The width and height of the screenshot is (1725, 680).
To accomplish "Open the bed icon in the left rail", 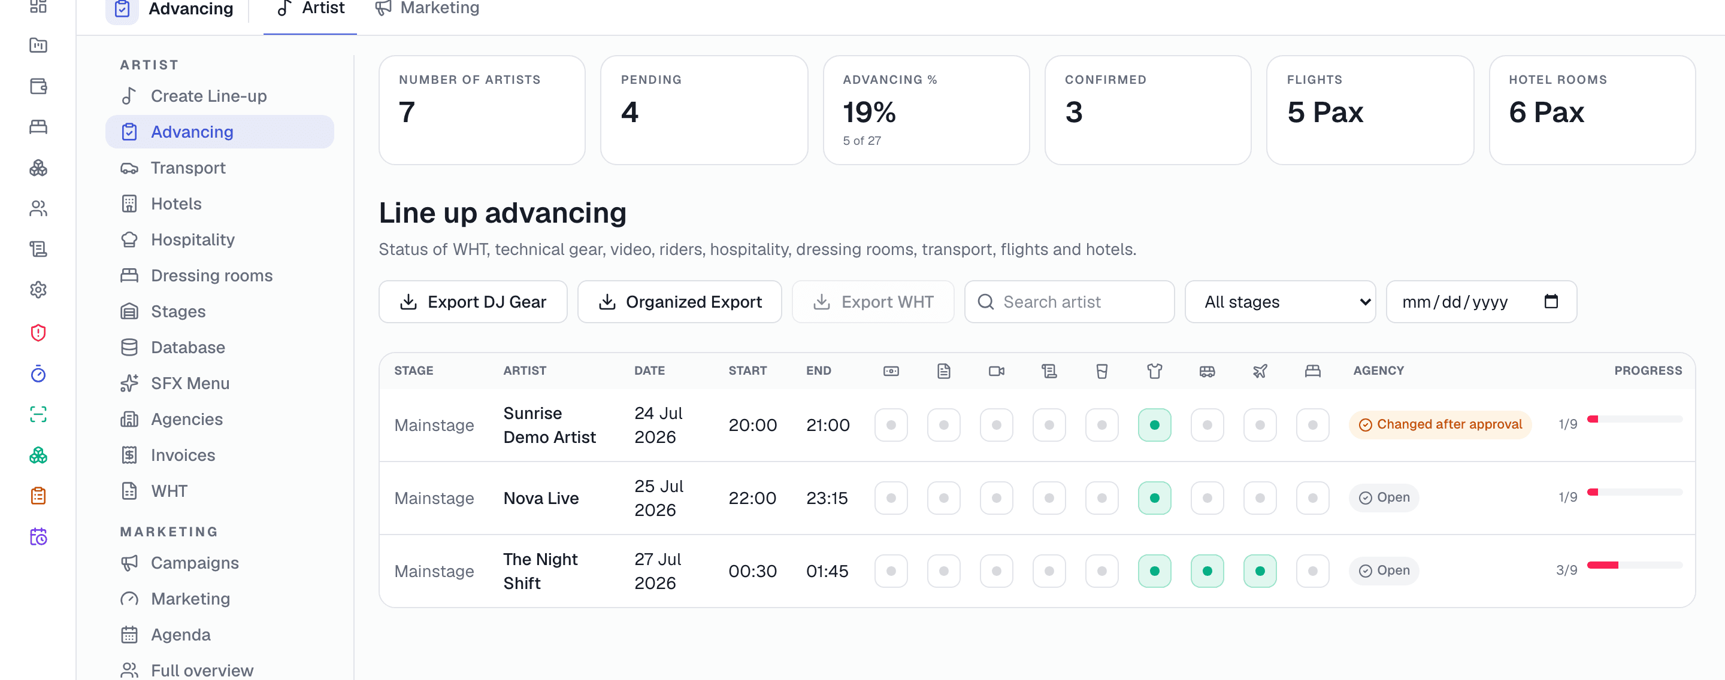I will coord(38,127).
